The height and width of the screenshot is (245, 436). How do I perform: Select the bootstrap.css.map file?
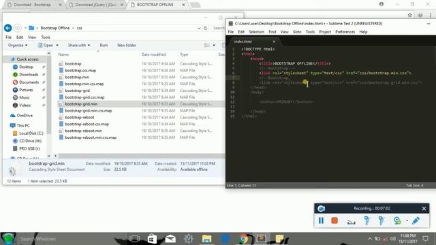pos(80,70)
